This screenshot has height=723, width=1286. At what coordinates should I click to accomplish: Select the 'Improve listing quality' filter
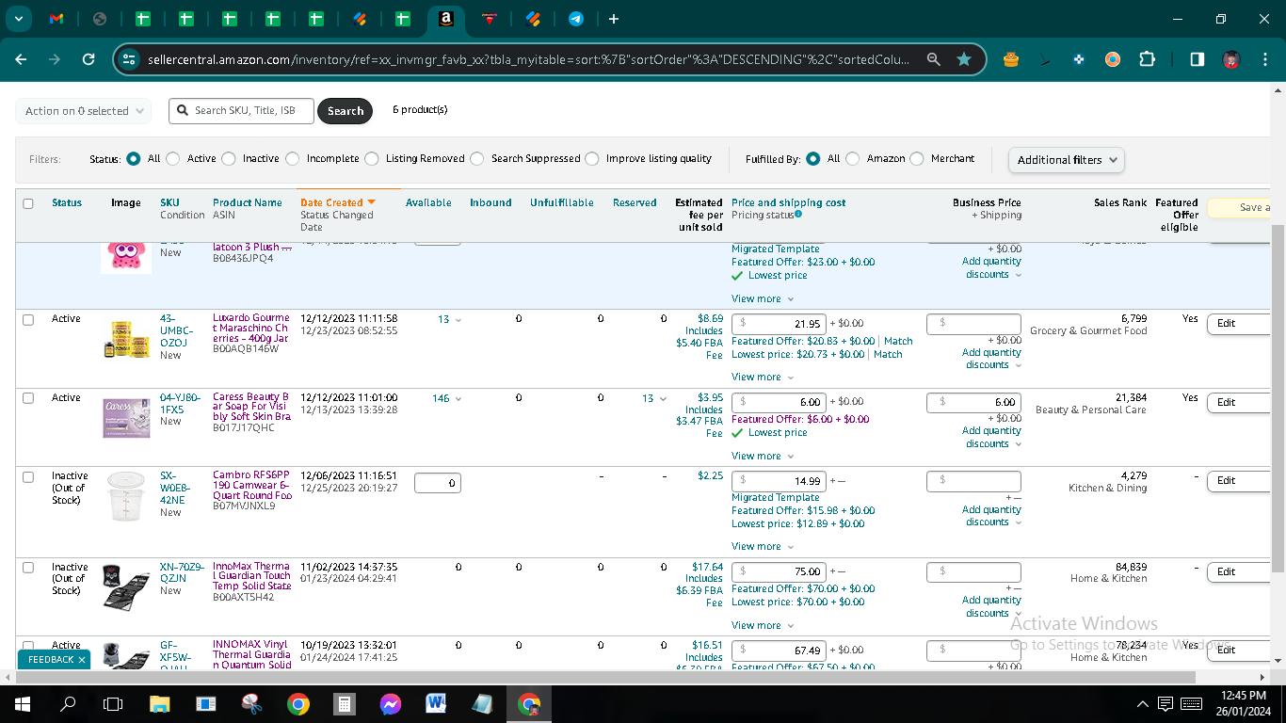[x=592, y=159]
